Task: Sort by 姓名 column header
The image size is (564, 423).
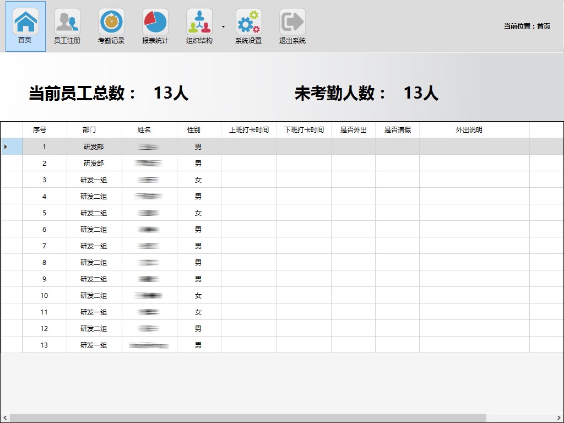Action: pyautogui.click(x=144, y=130)
